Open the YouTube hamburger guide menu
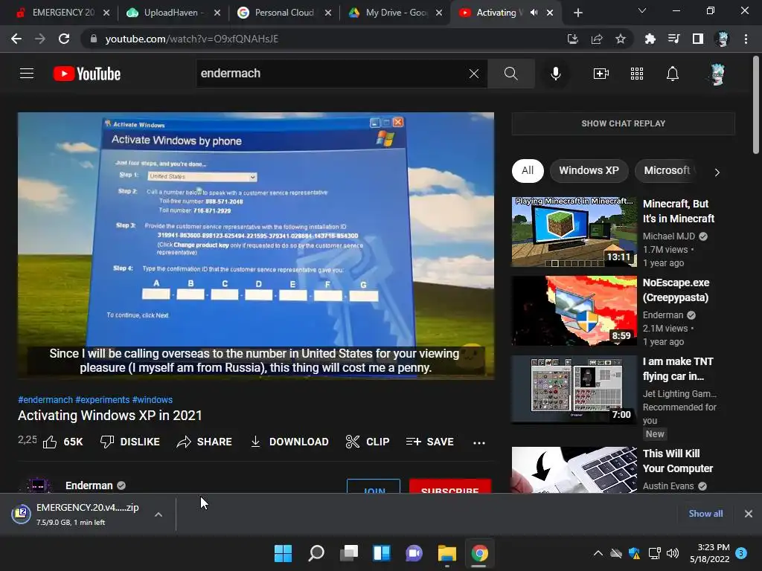The height and width of the screenshot is (571, 762). coord(27,74)
